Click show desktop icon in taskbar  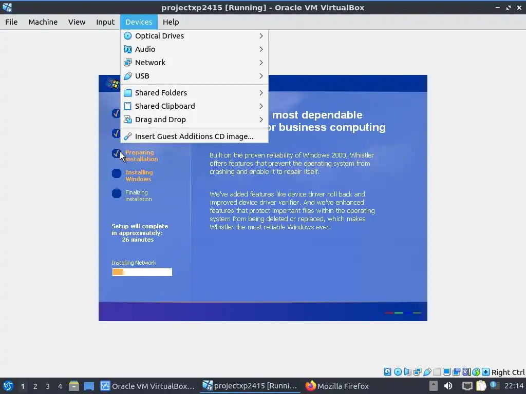tap(89, 386)
